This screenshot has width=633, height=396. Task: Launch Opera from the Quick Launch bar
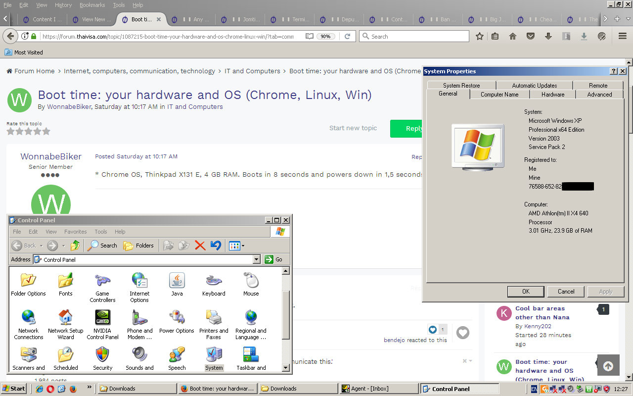coord(50,389)
